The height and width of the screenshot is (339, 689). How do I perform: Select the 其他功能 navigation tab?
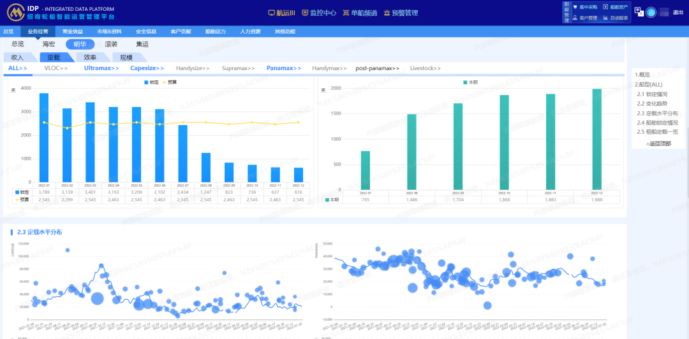tap(285, 32)
